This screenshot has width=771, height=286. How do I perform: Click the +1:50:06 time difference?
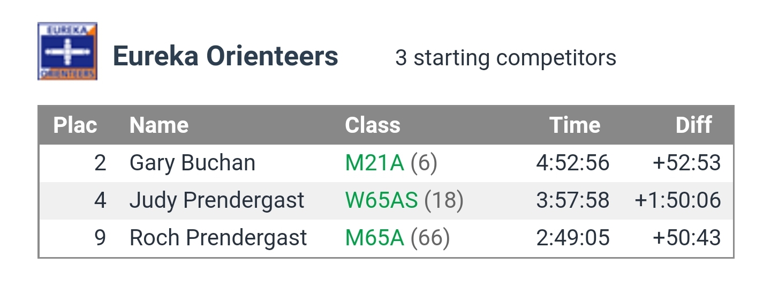point(678,200)
